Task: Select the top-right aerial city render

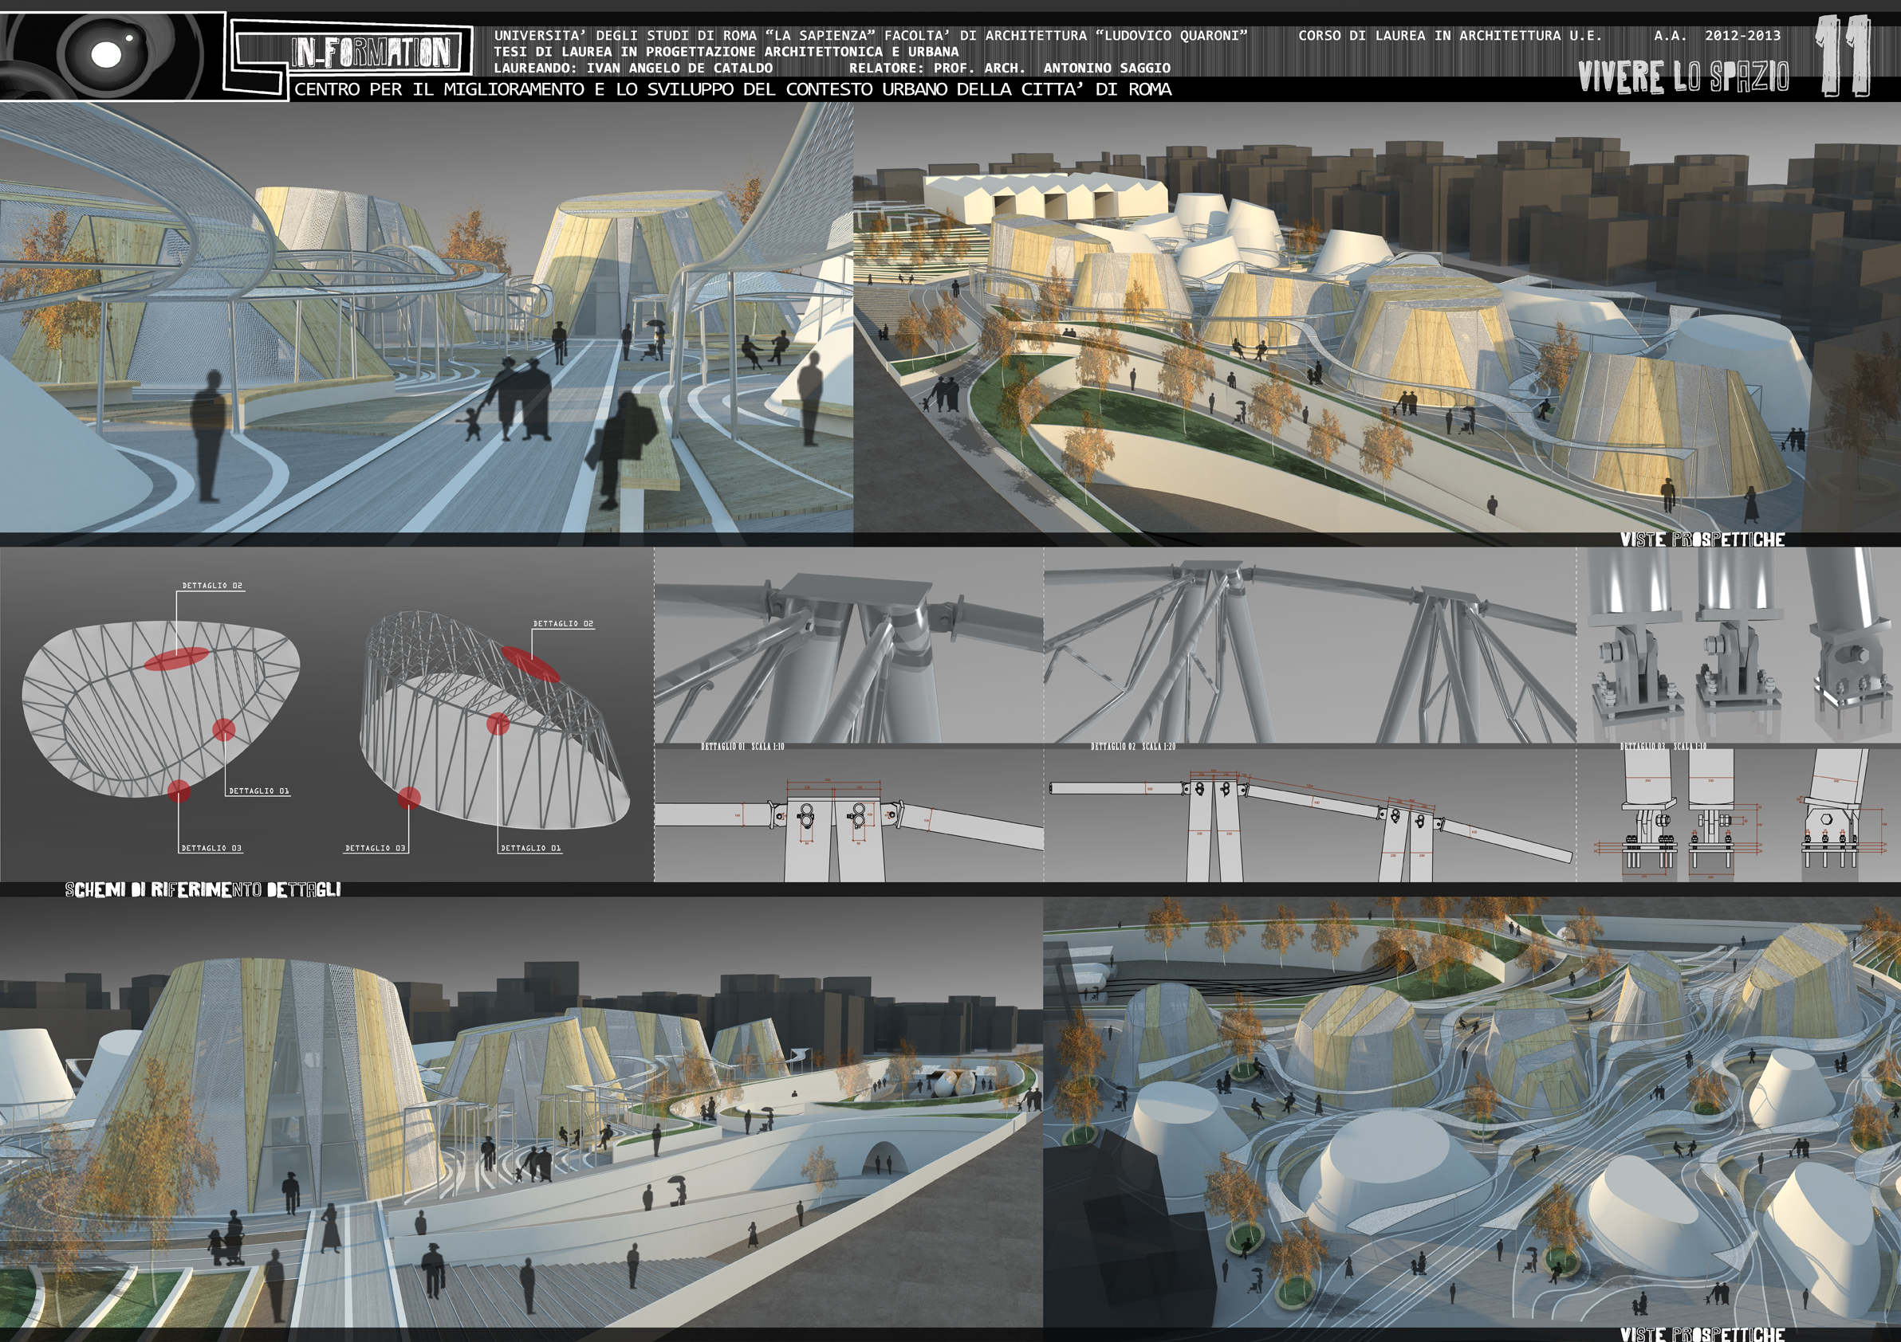Action: [x=1375, y=319]
